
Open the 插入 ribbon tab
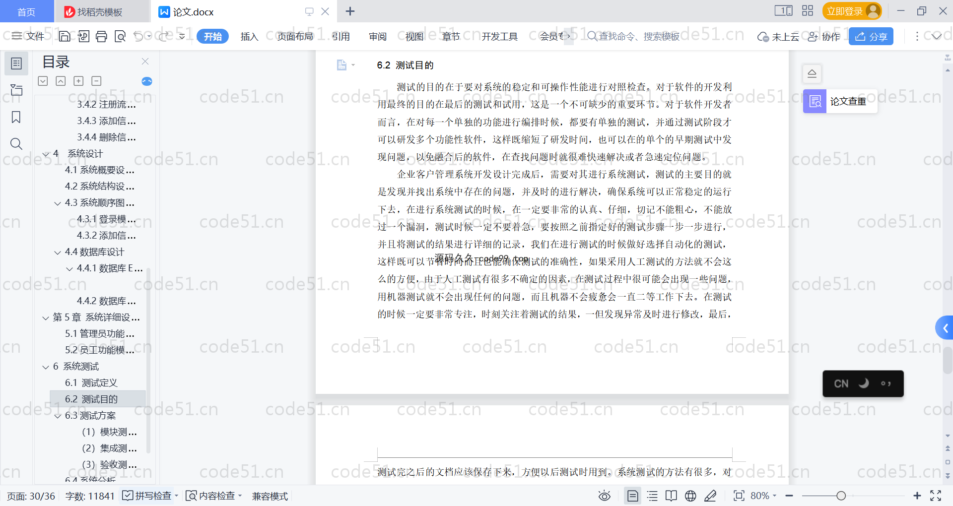[x=249, y=36]
